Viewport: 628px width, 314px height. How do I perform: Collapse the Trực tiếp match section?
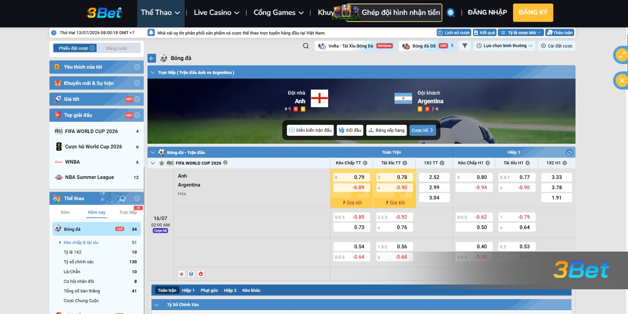tap(153, 73)
